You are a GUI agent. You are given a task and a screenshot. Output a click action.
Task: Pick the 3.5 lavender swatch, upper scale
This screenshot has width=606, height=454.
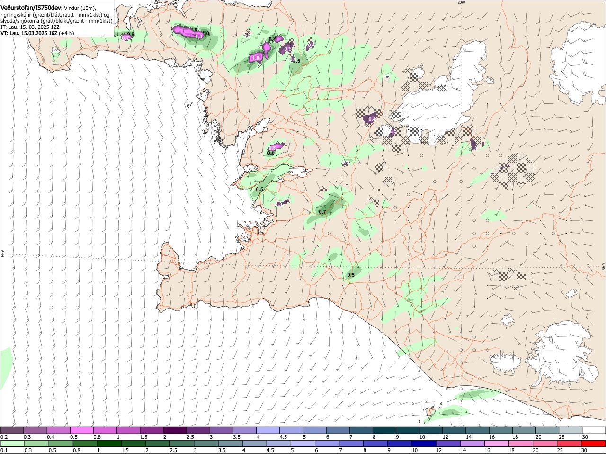[x=245, y=430]
